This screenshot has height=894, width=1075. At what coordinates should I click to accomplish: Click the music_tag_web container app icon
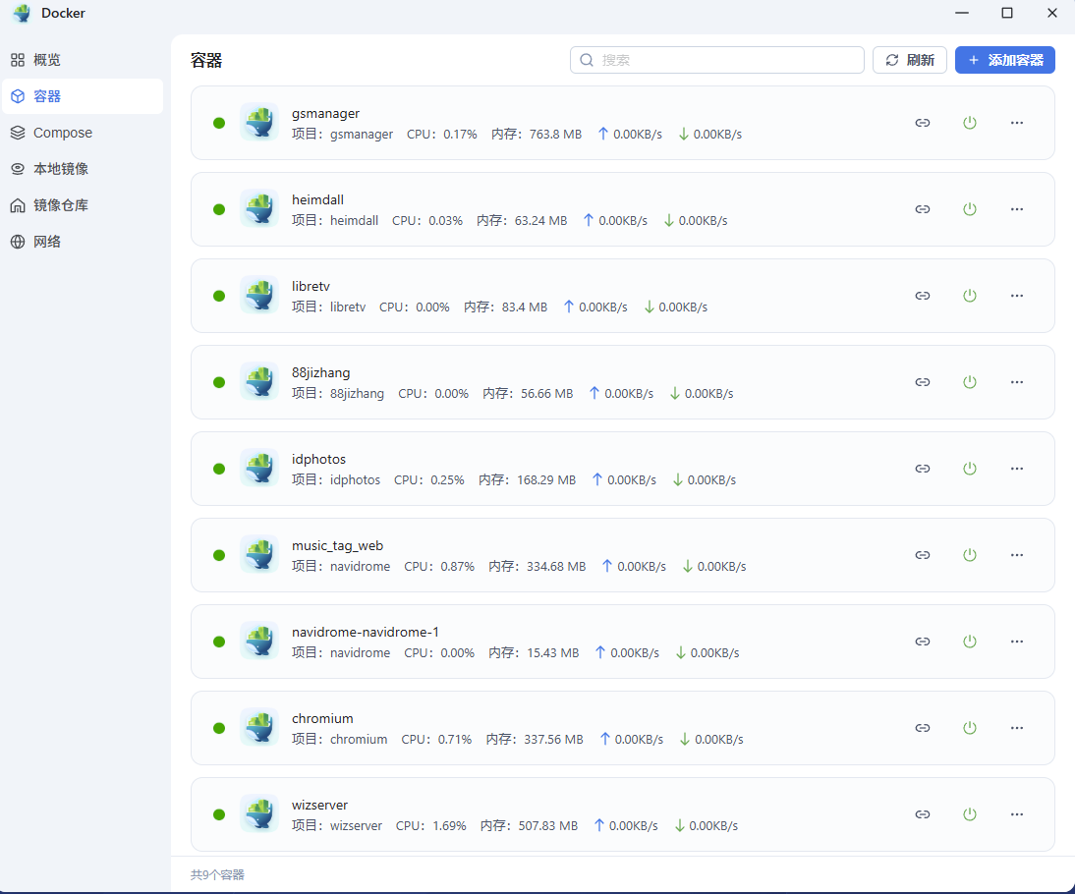coord(259,554)
